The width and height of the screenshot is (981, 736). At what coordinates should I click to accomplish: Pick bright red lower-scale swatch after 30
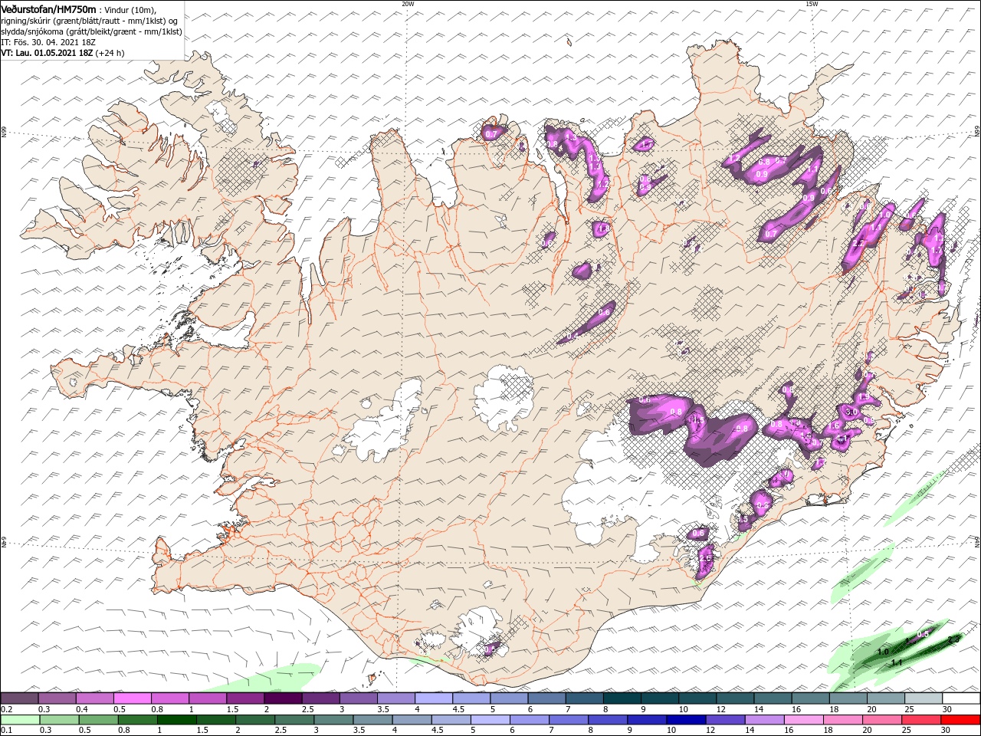tap(962, 720)
